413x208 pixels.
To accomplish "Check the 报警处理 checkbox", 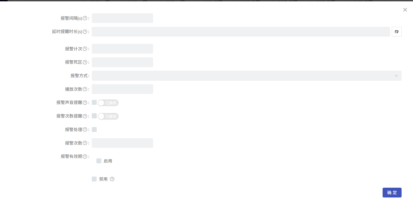I will pos(94,129).
